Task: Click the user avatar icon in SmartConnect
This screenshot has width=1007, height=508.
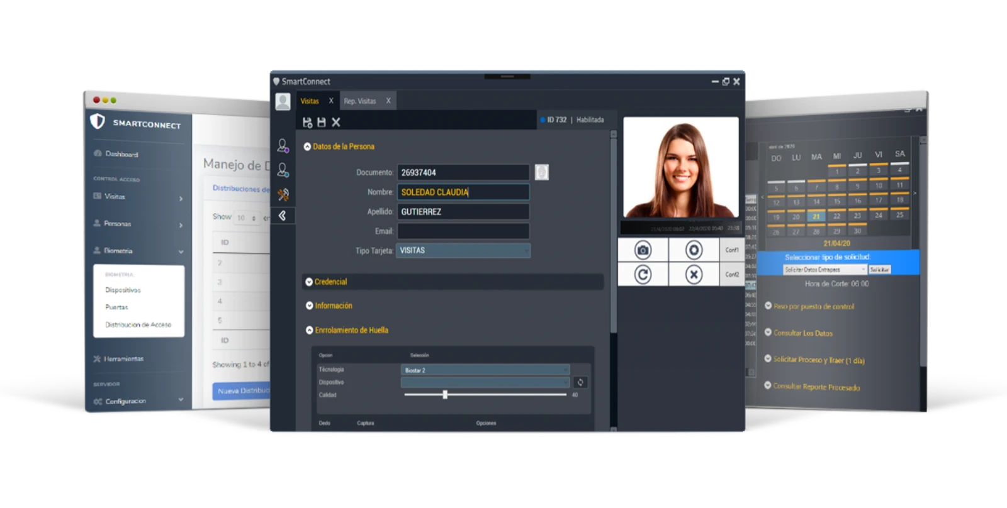Action: 283,101
